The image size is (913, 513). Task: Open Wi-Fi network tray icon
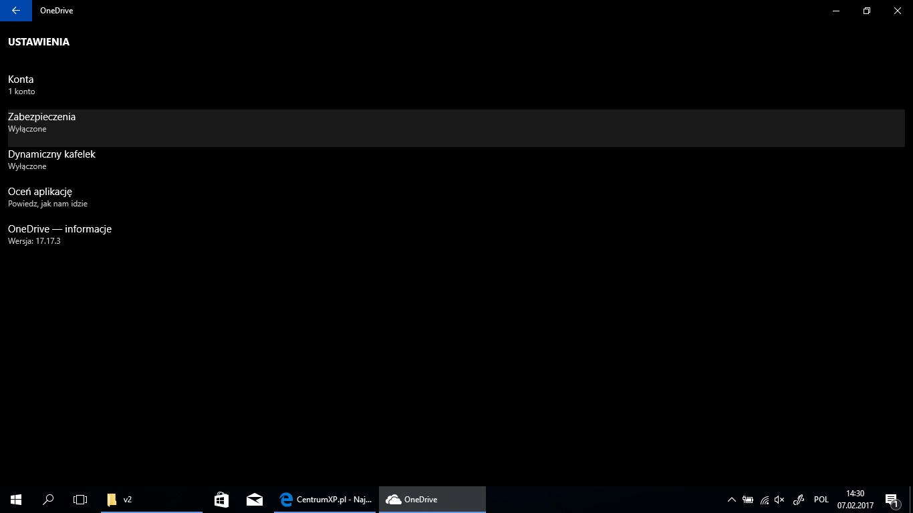(x=764, y=500)
